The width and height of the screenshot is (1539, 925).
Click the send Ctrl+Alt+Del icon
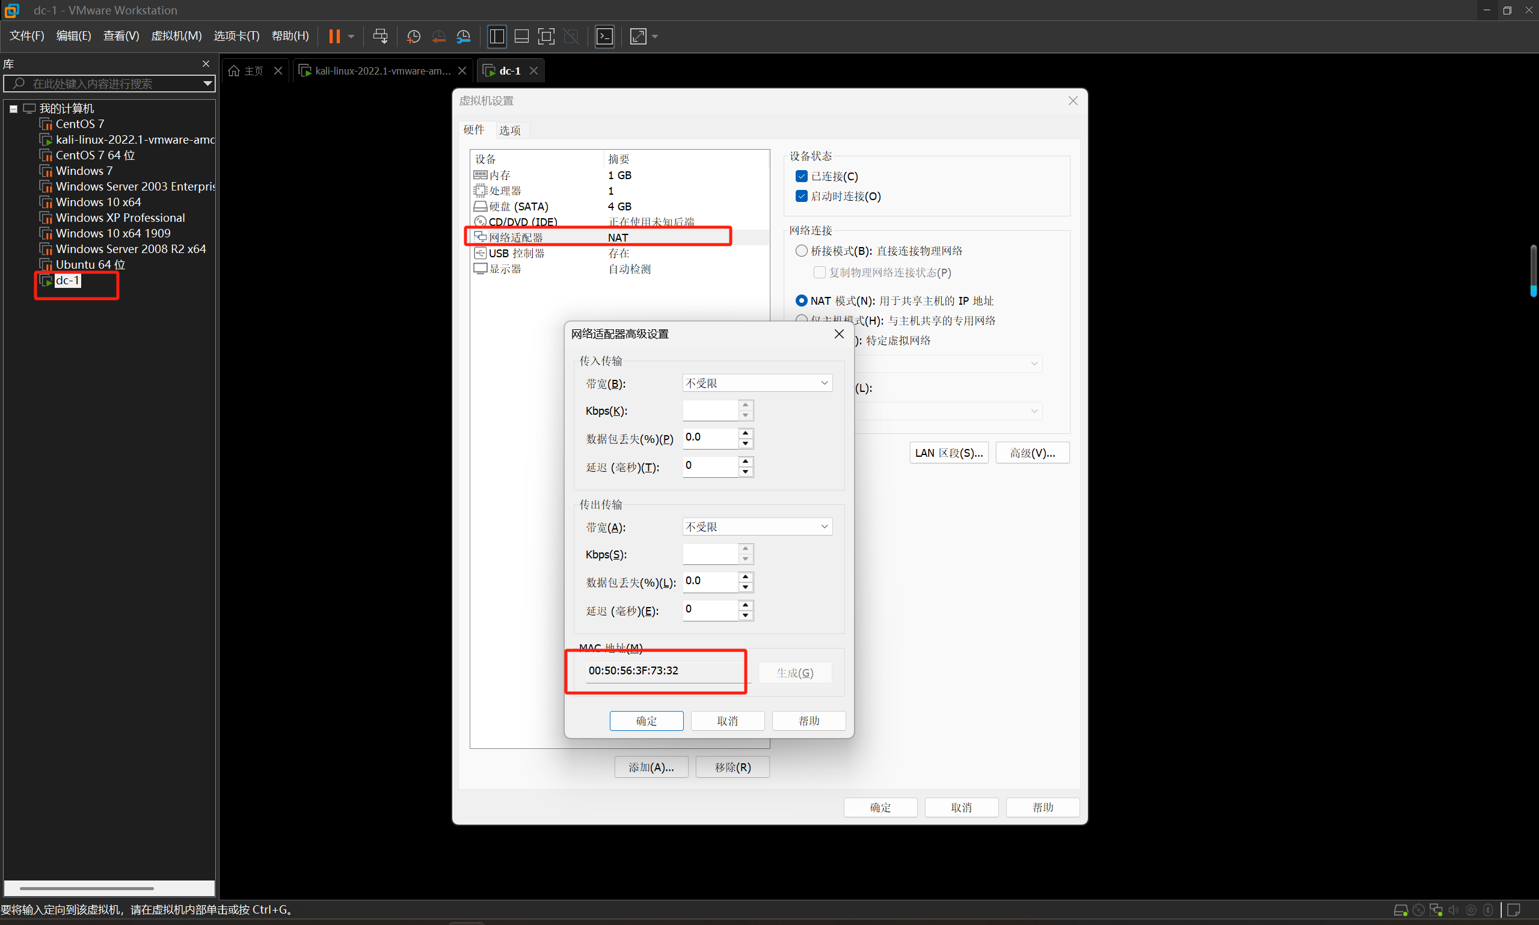[x=379, y=36]
